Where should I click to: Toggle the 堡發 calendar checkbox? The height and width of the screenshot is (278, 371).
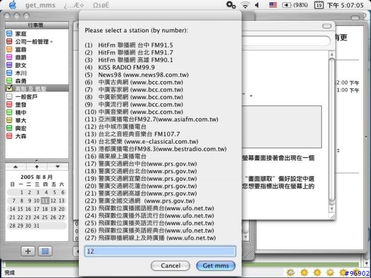(9, 104)
